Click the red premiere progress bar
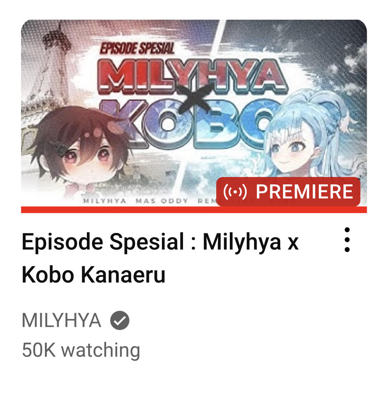This screenshot has height=414, width=371. coord(194,210)
